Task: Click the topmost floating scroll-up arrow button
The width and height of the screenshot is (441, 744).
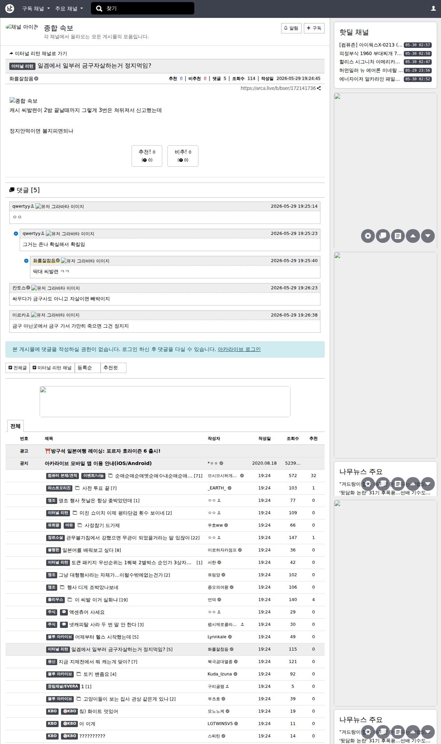Action: click(413, 236)
